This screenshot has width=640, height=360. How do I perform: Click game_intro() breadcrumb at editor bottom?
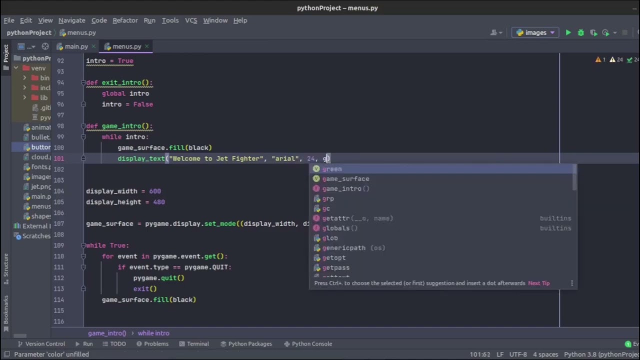click(x=107, y=333)
